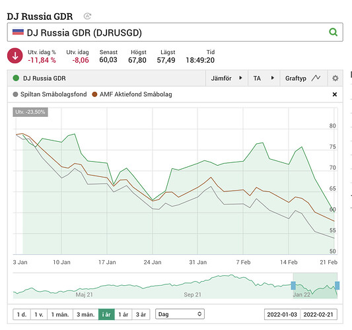Screen dimensions: 352x330
Task: Click the start date field 2022-01-03
Action: pyautogui.click(x=282, y=315)
